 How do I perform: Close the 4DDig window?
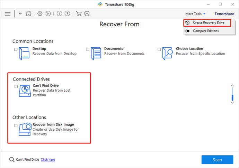233,4
